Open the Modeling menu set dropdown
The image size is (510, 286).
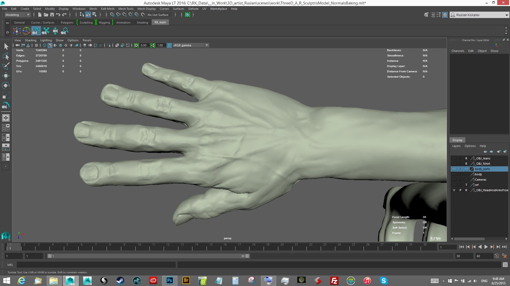click(x=17, y=15)
